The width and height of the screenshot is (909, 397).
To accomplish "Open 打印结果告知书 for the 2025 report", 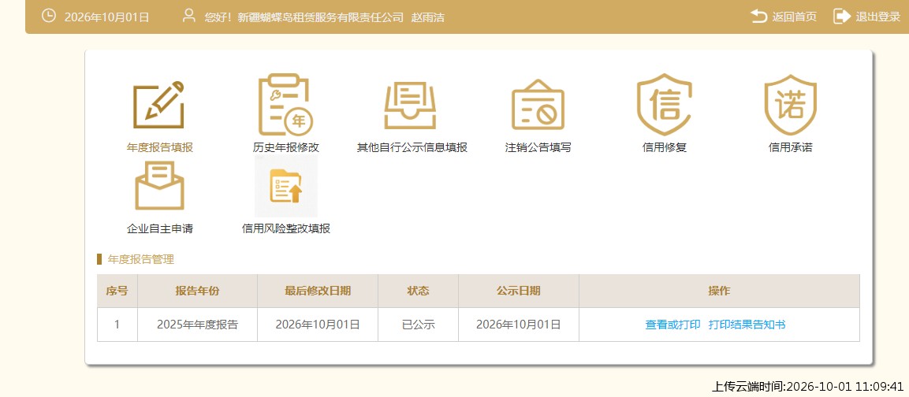I will (x=747, y=325).
